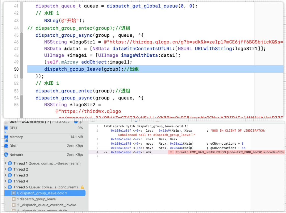Viewport: 286px width, 213px height.
Task: Click the Thread 1 icon
Action: pyautogui.click(x=10, y=163)
